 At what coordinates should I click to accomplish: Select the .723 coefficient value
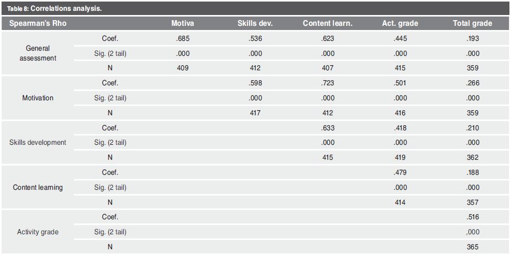pyautogui.click(x=327, y=83)
